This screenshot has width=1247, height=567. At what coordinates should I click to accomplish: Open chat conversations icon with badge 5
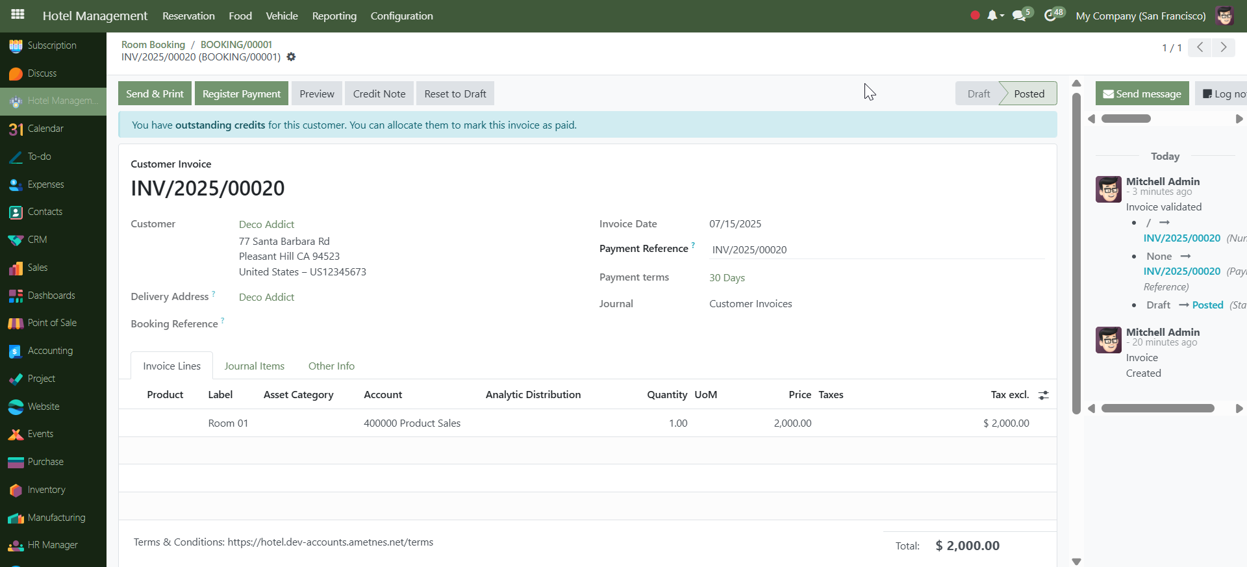tap(1019, 16)
